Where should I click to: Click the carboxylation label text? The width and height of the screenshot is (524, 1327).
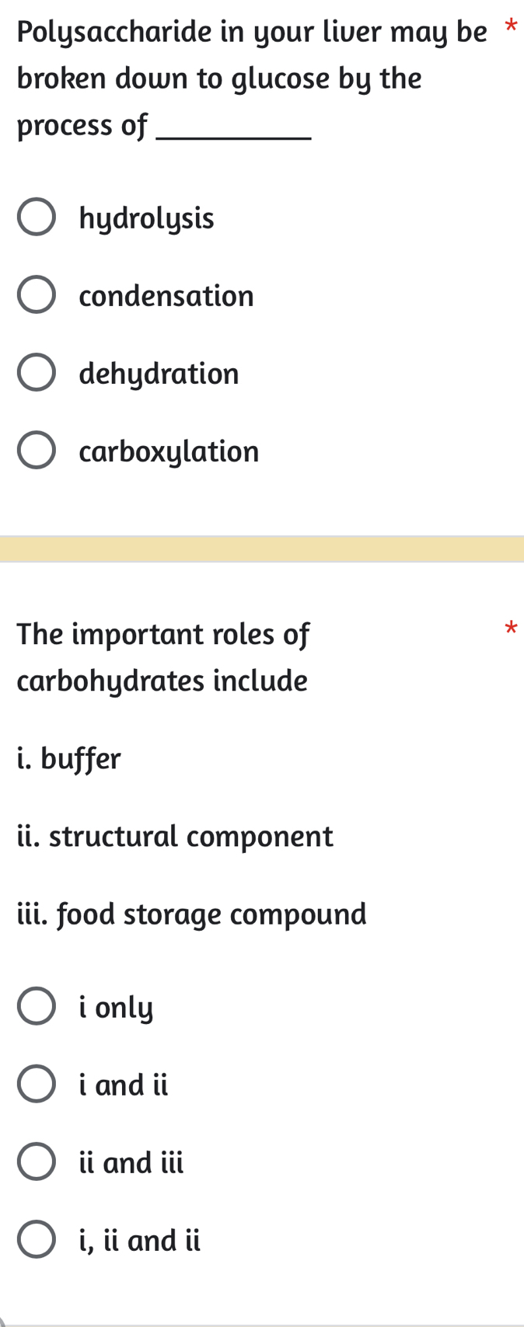point(169,451)
